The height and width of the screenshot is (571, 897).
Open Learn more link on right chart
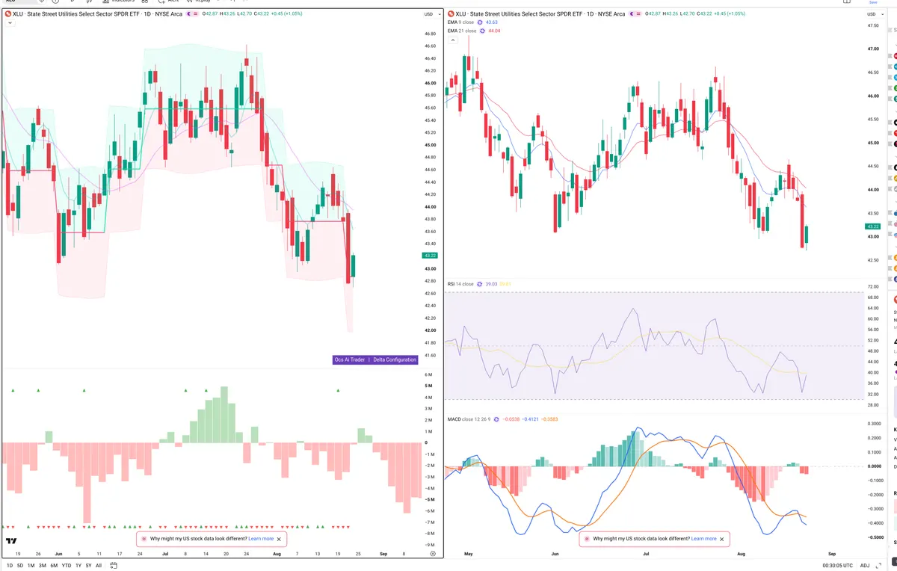coord(703,538)
